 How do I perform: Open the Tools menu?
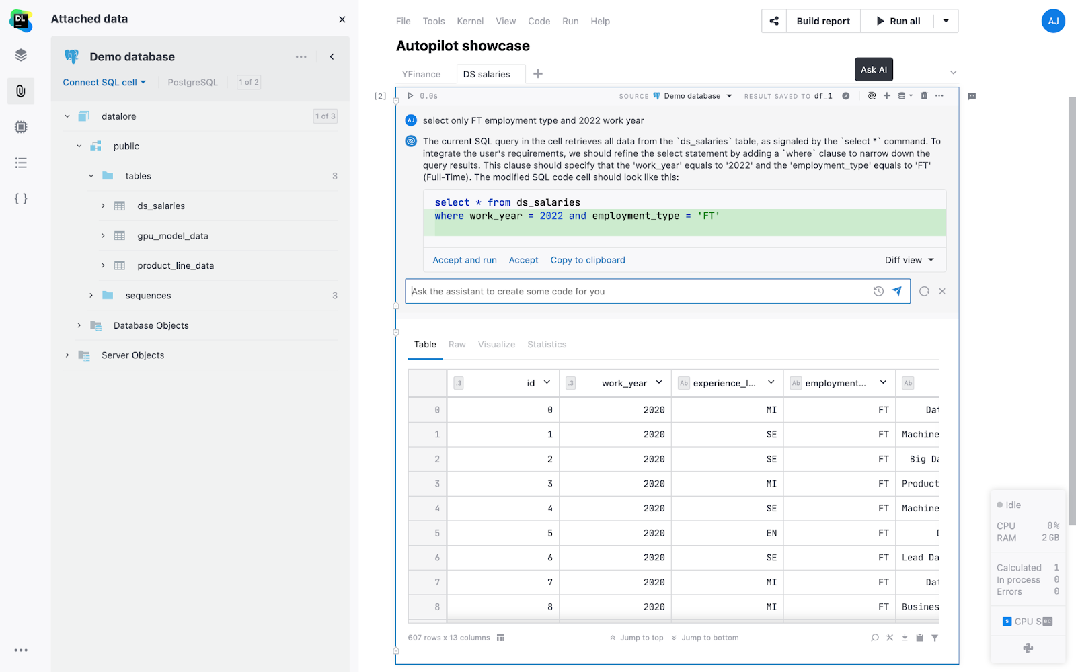coord(434,21)
